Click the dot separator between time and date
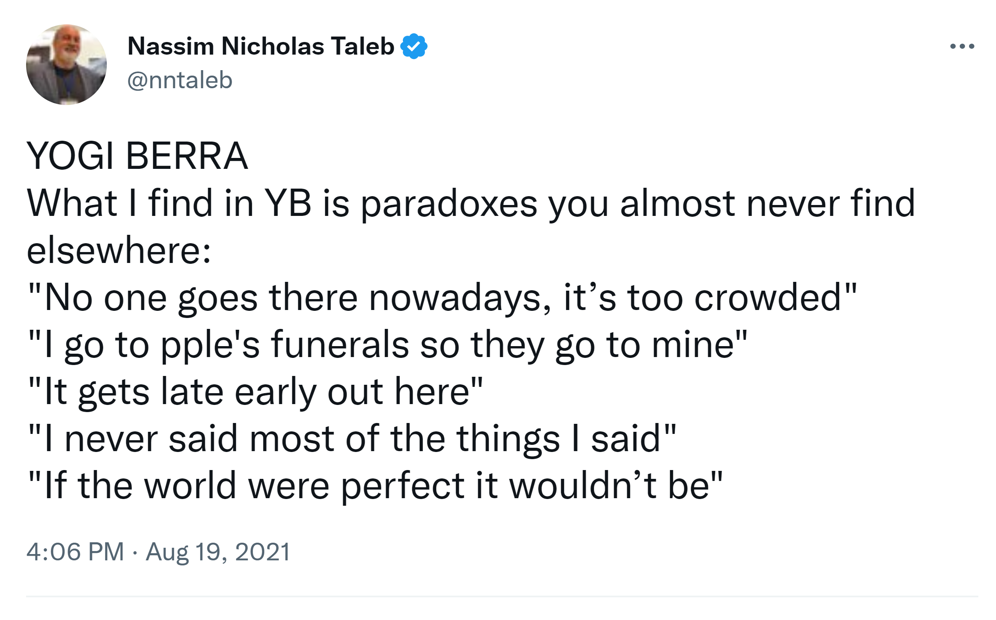Screen dimensions: 996x620 coord(135,552)
